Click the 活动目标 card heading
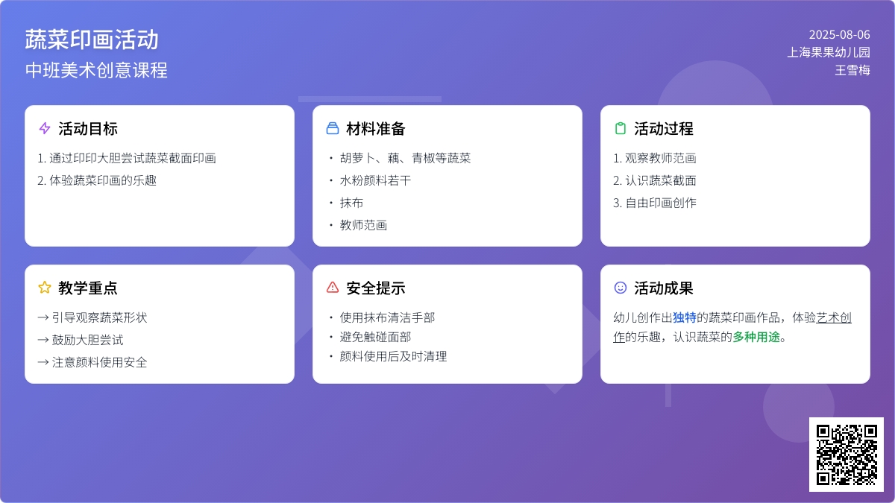This screenshot has width=895, height=503. pyautogui.click(x=88, y=128)
